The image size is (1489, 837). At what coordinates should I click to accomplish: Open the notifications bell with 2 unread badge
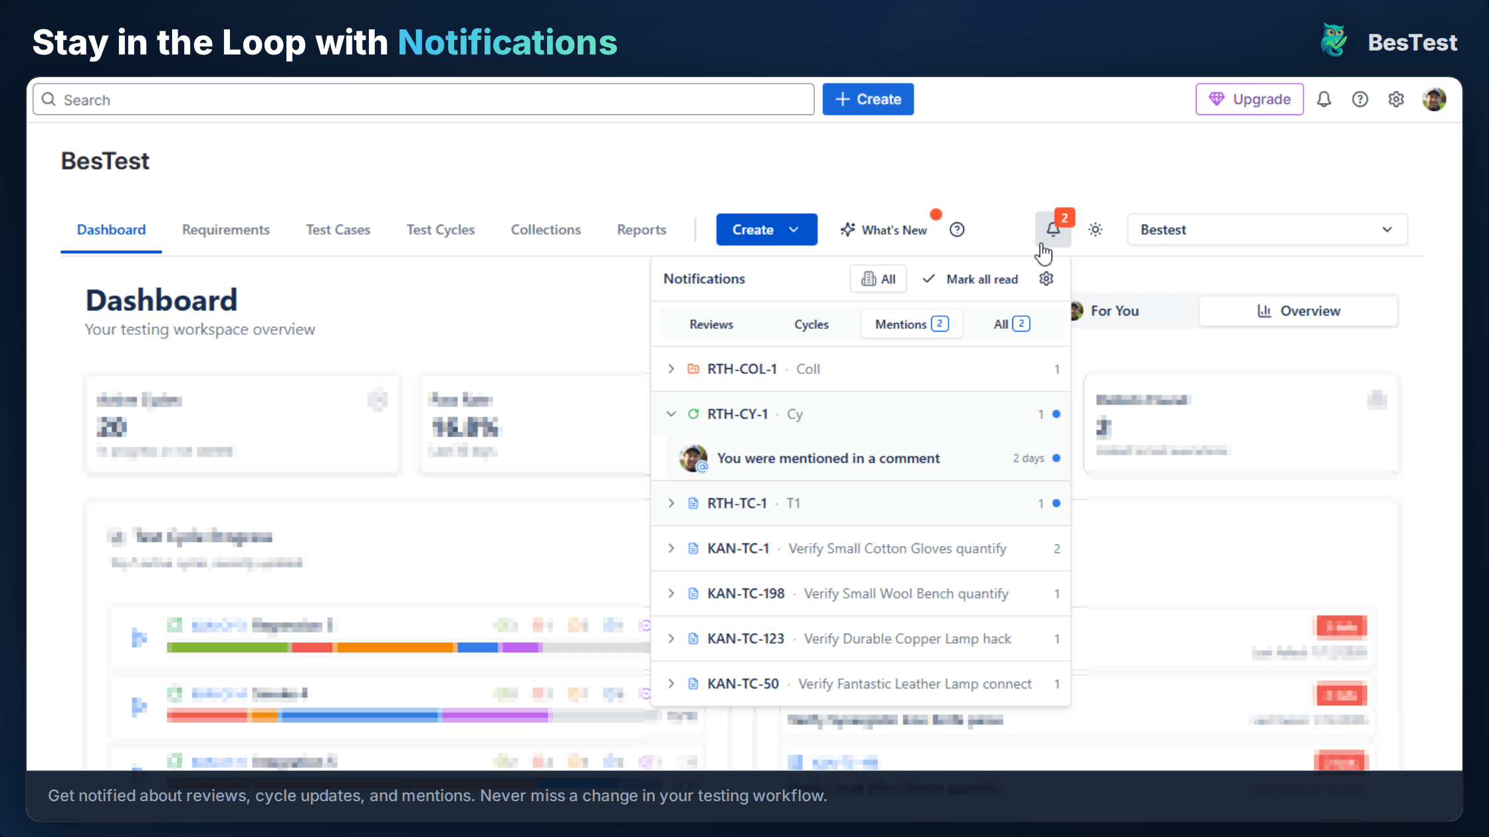click(x=1053, y=229)
